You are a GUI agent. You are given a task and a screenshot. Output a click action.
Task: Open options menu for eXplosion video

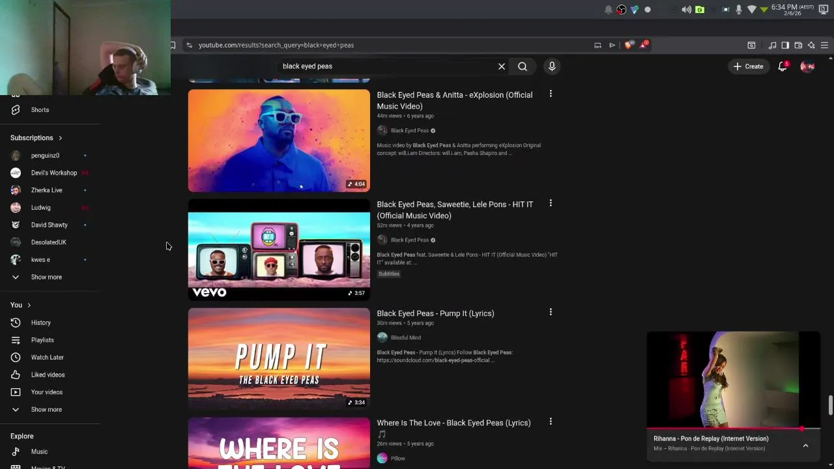(551, 94)
